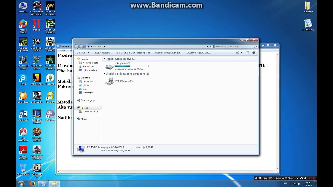Expand the Računalo breadcrumb arrow
The width and height of the screenshot is (333, 187).
[104, 46]
